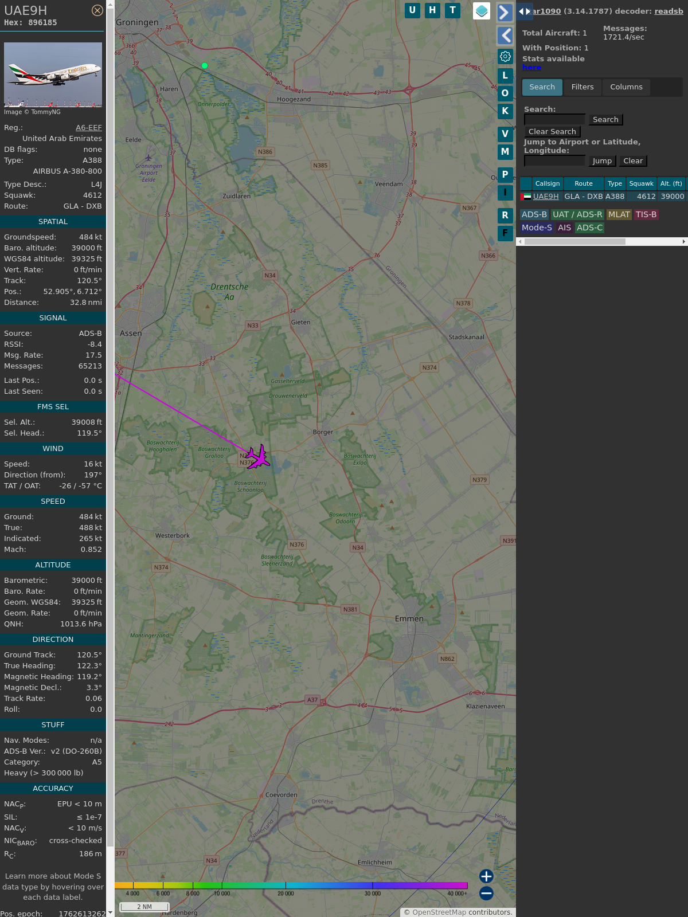Toggle the O map option button
Viewport: 688px width, 917px height.
coord(505,93)
